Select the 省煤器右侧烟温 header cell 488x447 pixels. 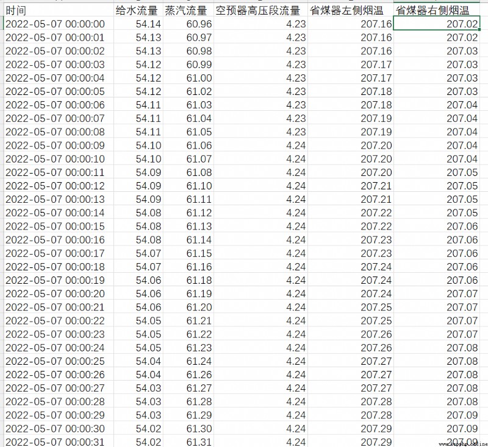(x=436, y=10)
